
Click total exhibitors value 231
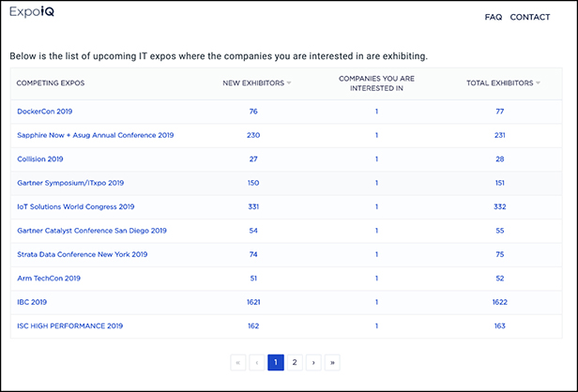[x=500, y=135]
